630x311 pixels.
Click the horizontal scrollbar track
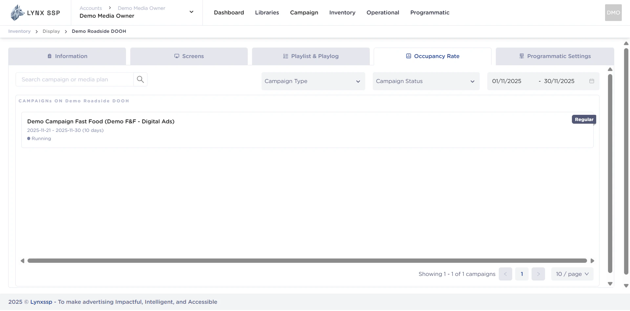[x=307, y=261]
